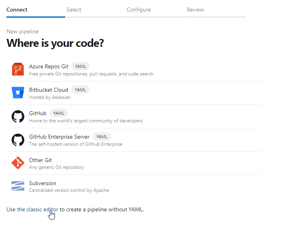Click the GitHub octocat icon
The height and width of the screenshot is (226, 303).
(18, 116)
